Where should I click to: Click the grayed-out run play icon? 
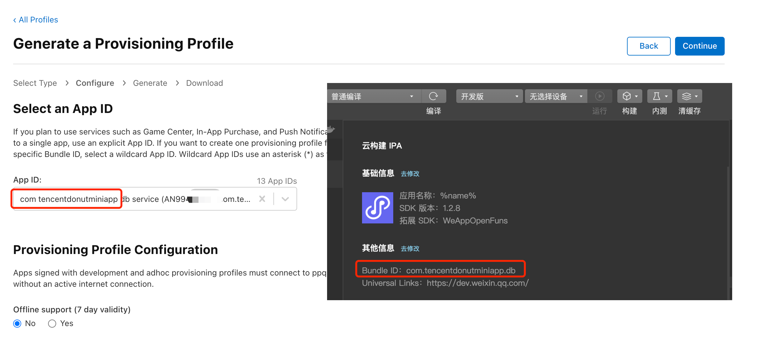point(600,96)
